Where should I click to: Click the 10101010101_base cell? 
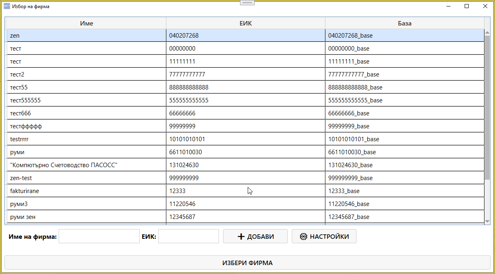pos(405,139)
